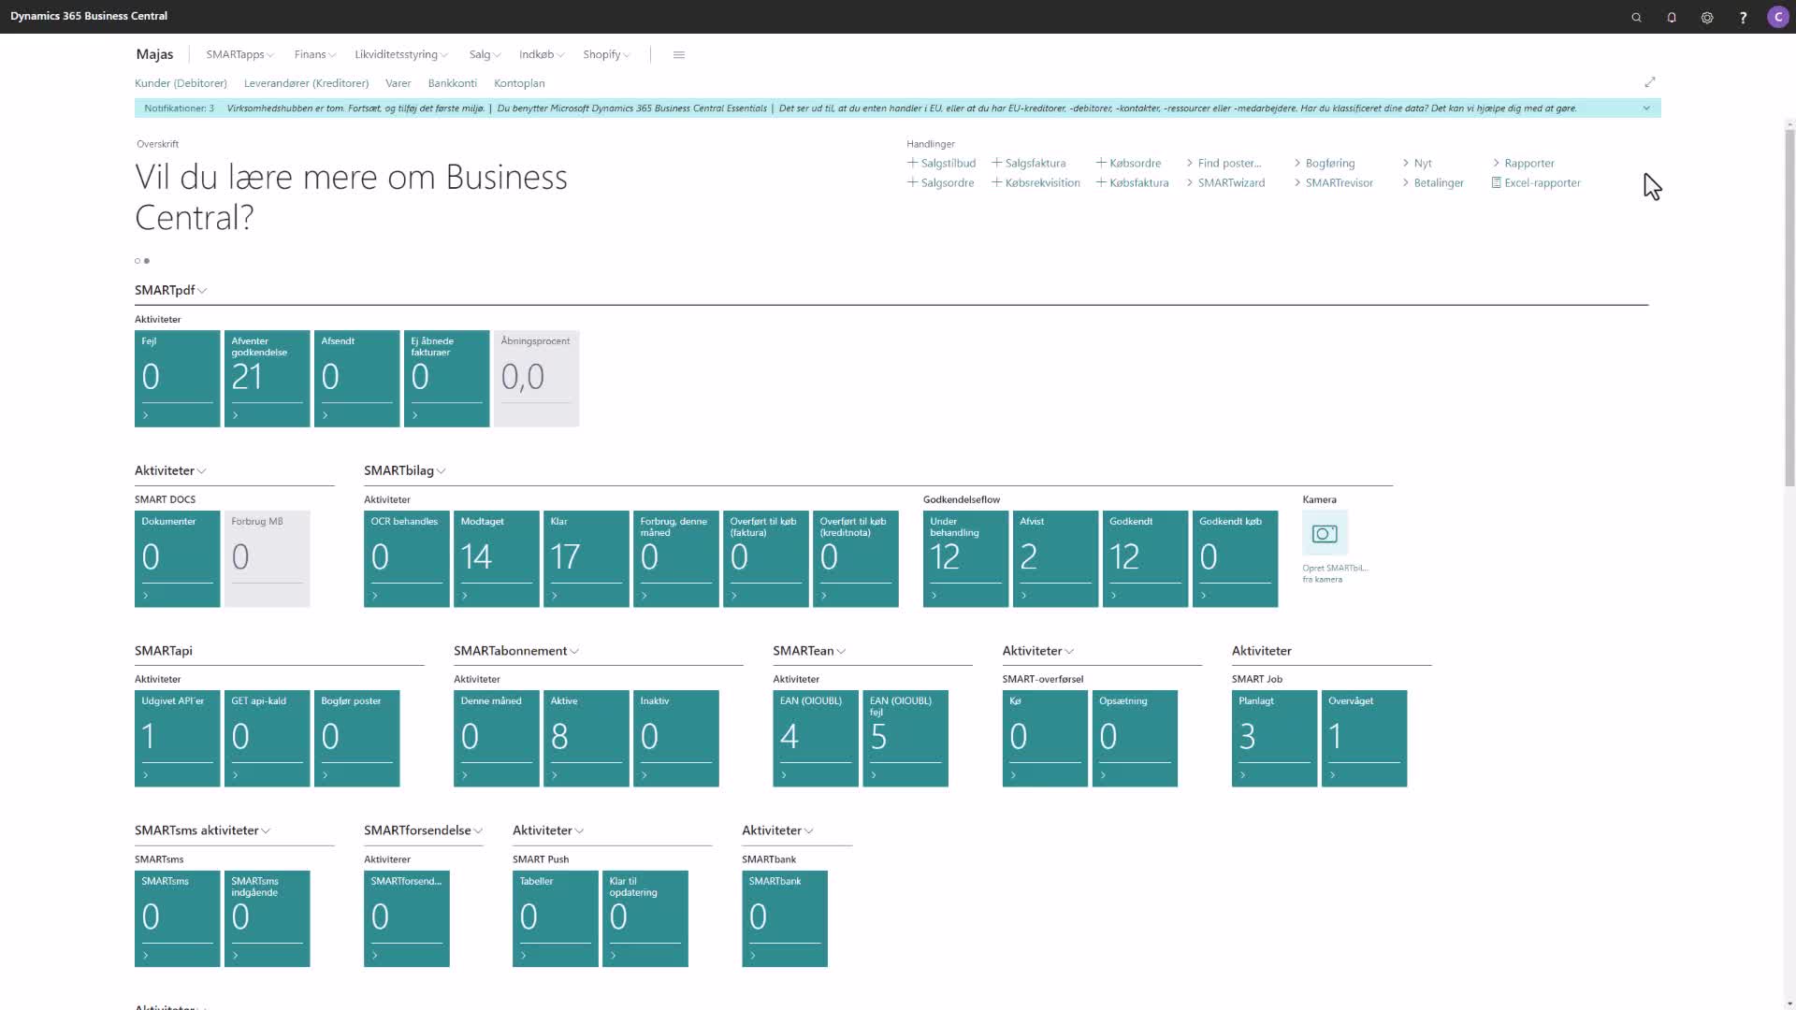Image resolution: width=1796 pixels, height=1010 pixels.
Task: Open Bogføring action menu
Action: 1325,163
